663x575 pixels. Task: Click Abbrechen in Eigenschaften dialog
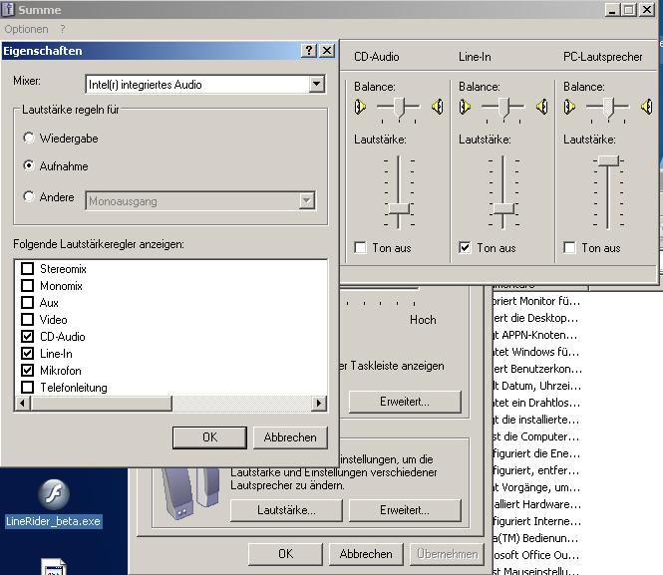tap(290, 436)
